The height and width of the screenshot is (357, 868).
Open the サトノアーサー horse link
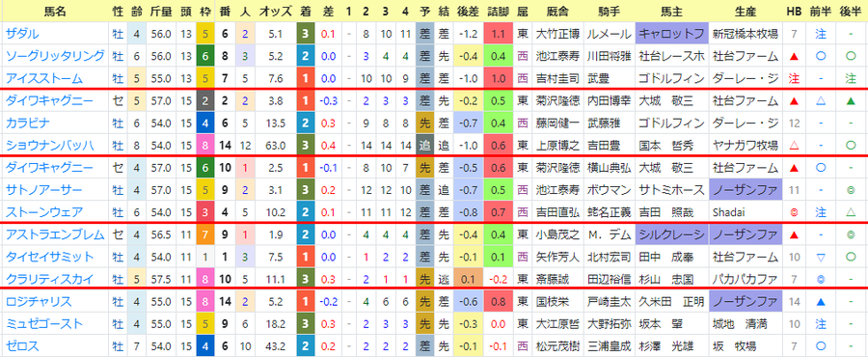pyautogui.click(x=43, y=190)
